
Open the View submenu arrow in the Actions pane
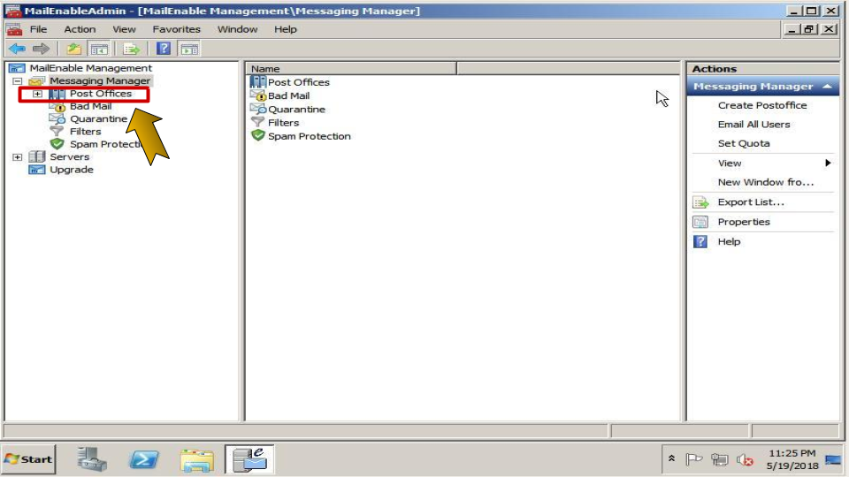828,163
